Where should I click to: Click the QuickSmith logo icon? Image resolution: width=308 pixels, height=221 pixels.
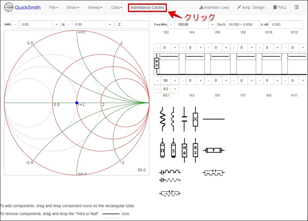[9, 7]
